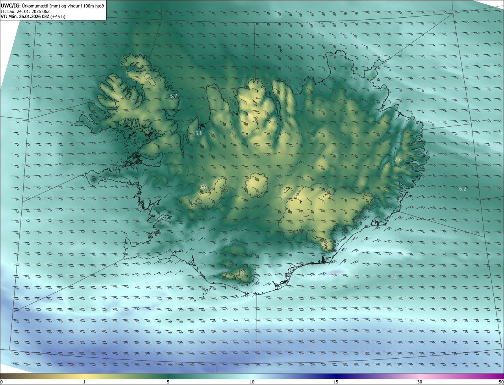Click the '50' tick on the color scale
The width and height of the screenshot is (504, 385).
pos(501,382)
